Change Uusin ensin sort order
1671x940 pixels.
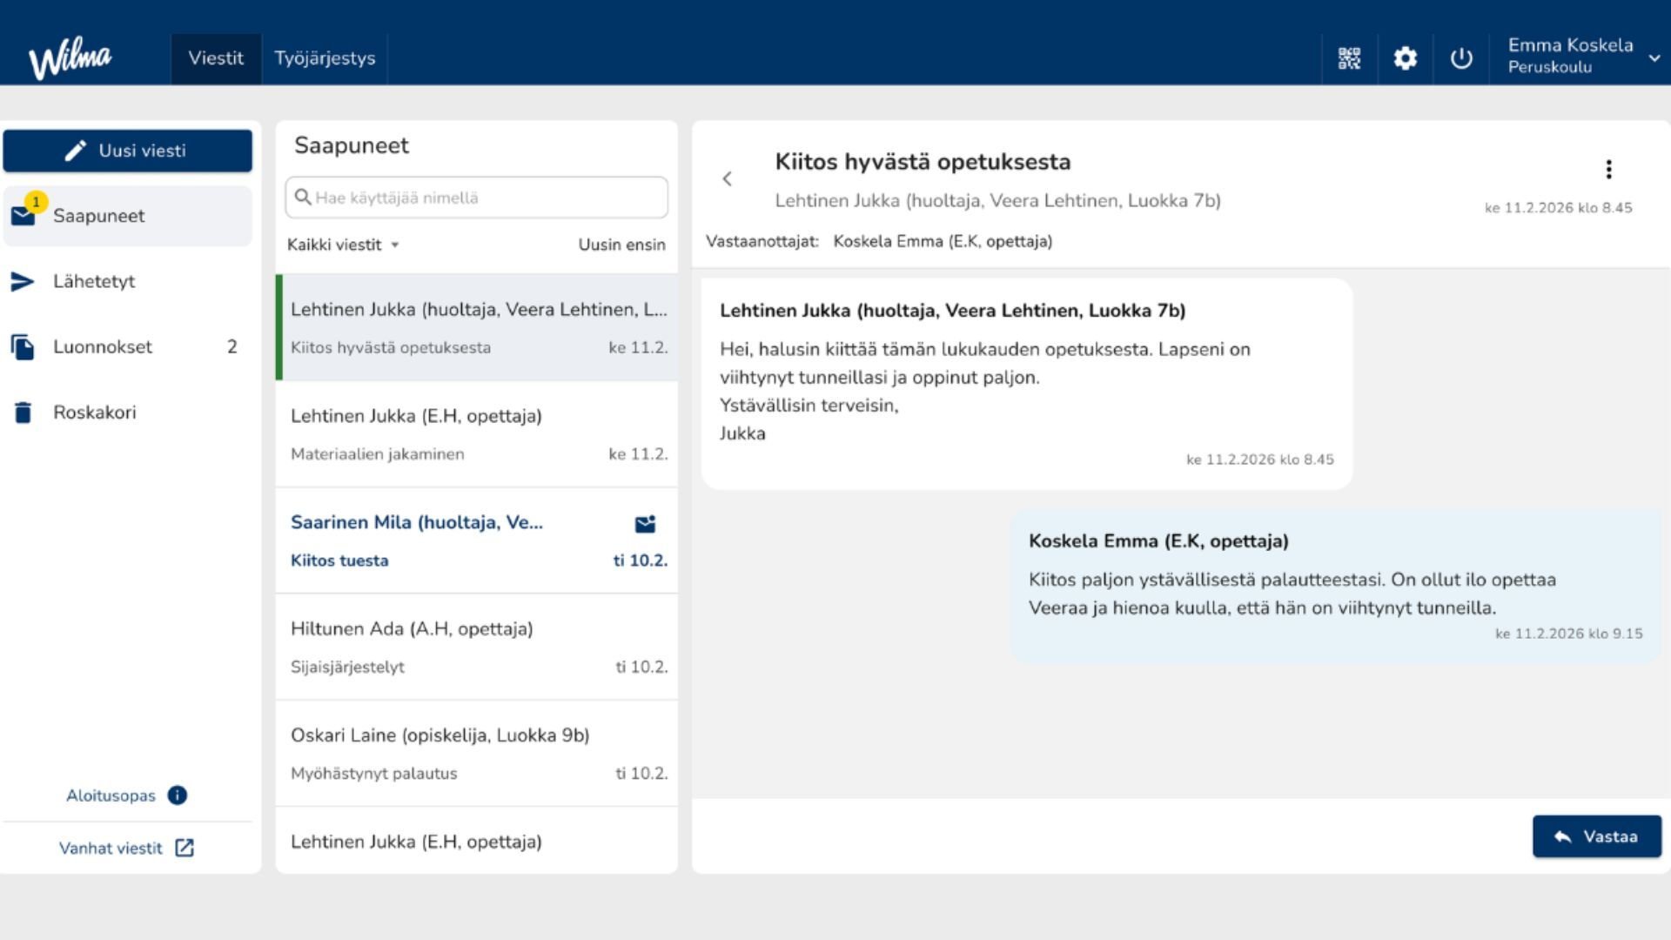[621, 245]
